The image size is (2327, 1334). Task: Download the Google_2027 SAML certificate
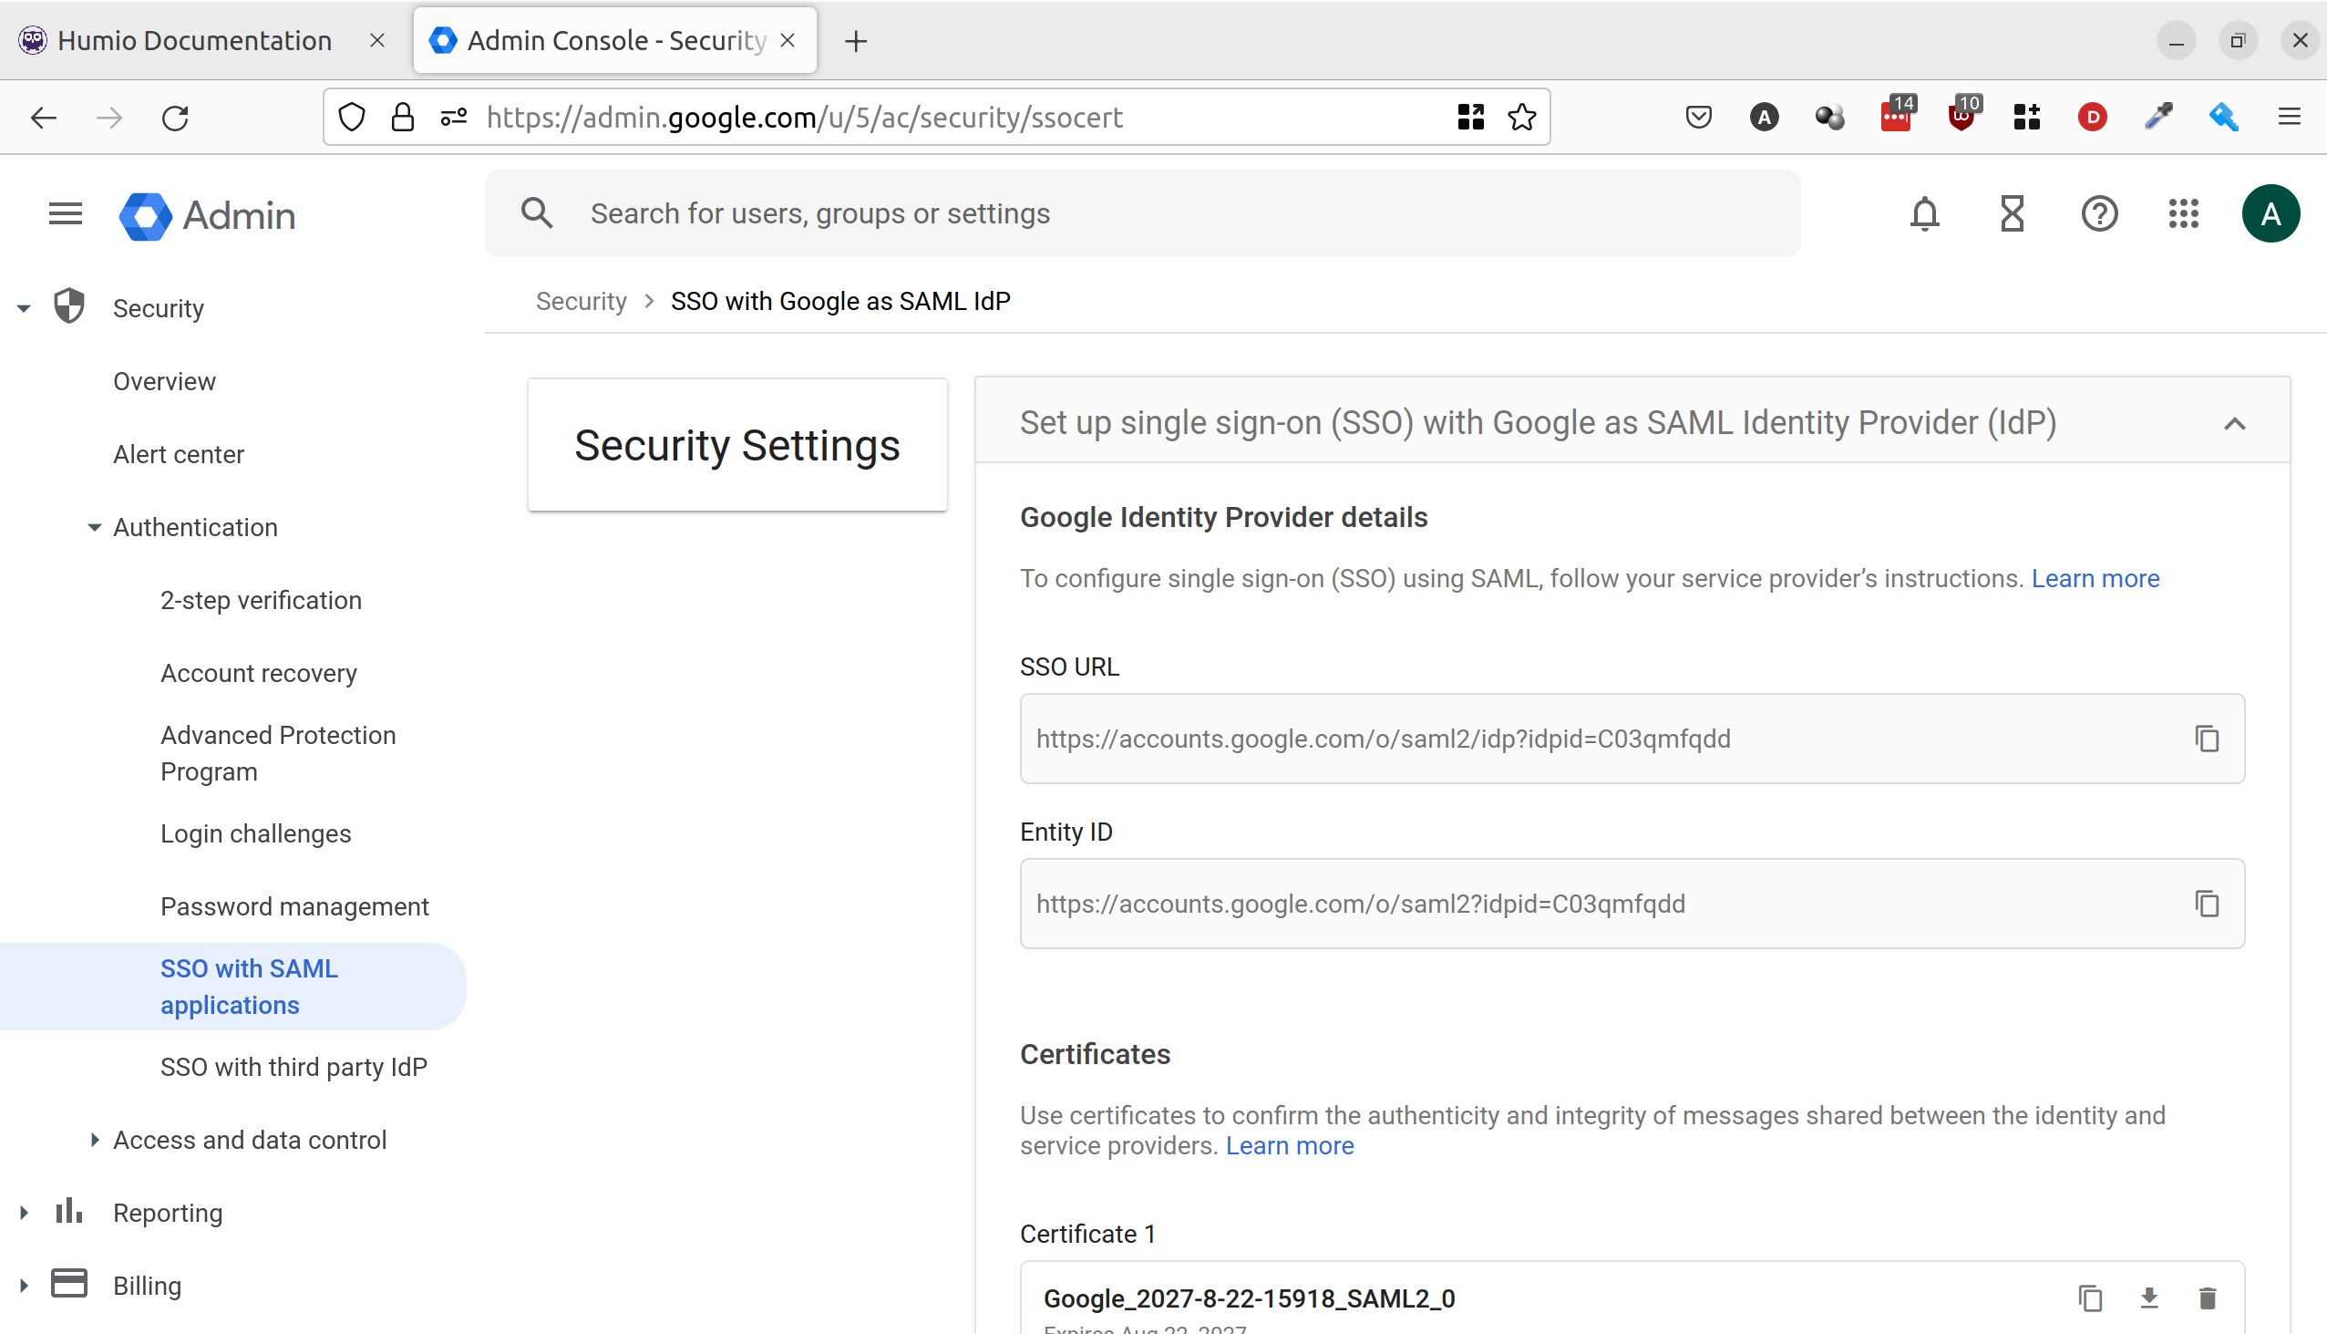2148,1298
